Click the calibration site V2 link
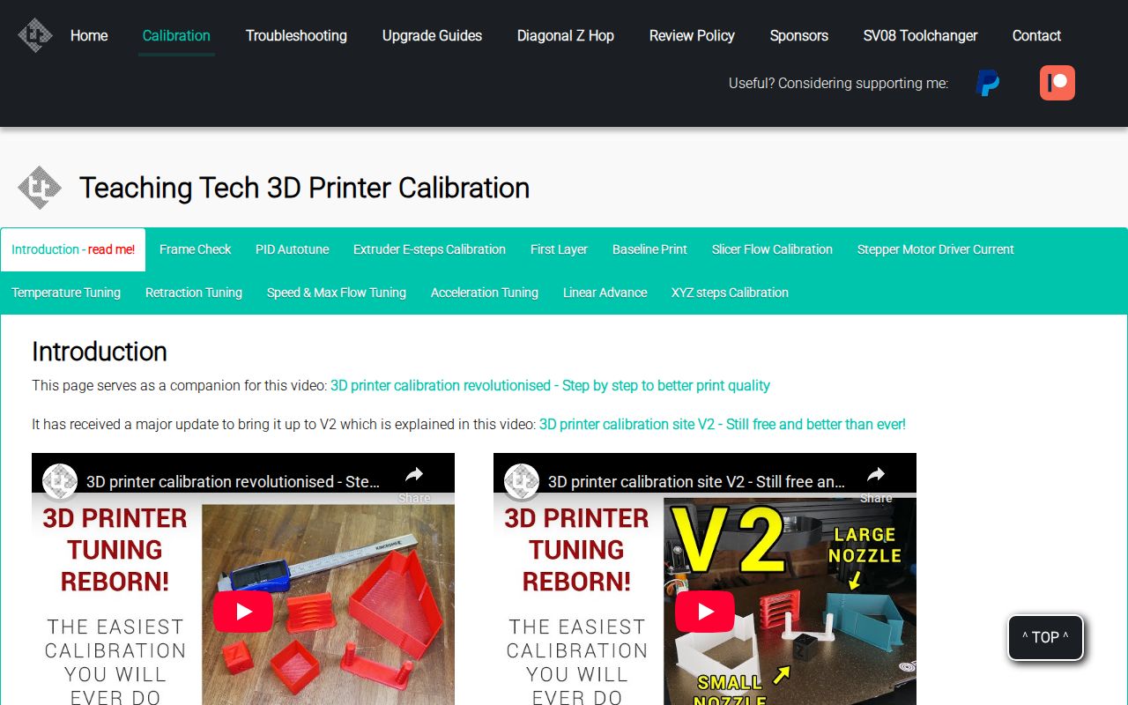Viewport: 1128px width, 705px height. click(722, 424)
